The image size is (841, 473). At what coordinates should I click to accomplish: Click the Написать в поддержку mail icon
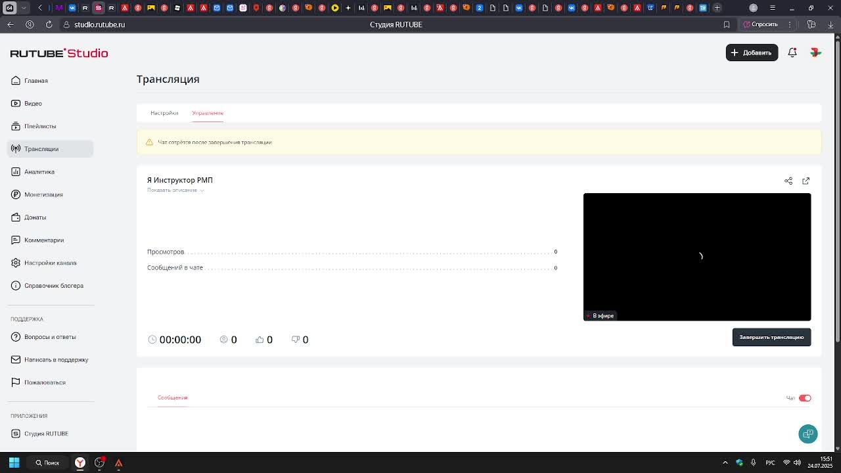pyautogui.click(x=16, y=359)
